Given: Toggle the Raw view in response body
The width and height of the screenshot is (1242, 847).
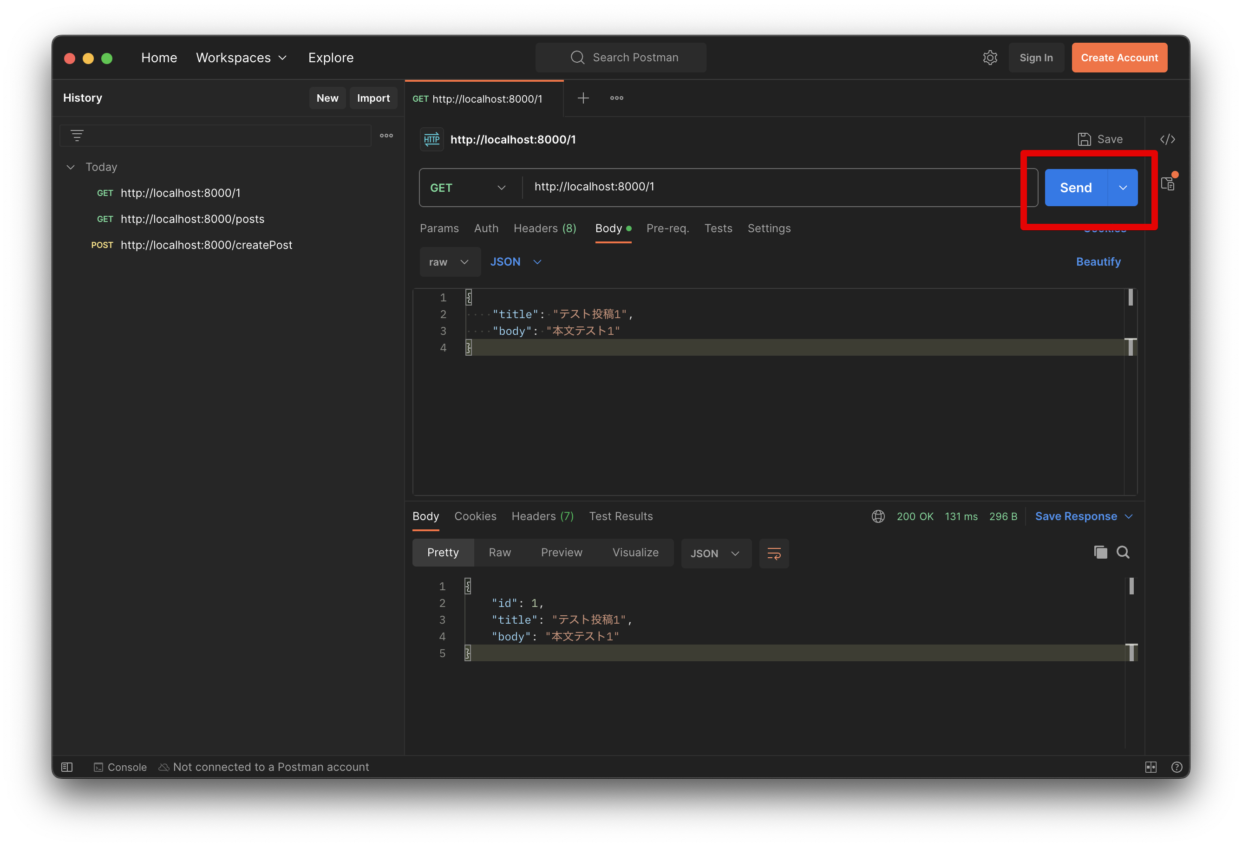Looking at the screenshot, I should (x=500, y=553).
